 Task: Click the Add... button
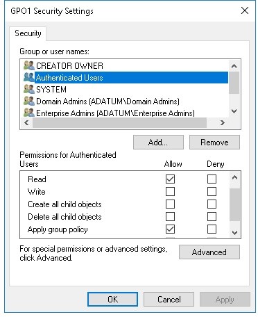pyautogui.click(x=158, y=143)
